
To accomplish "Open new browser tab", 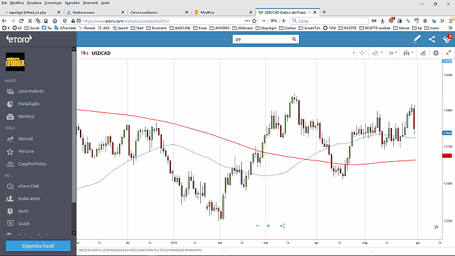I will click(324, 12).
